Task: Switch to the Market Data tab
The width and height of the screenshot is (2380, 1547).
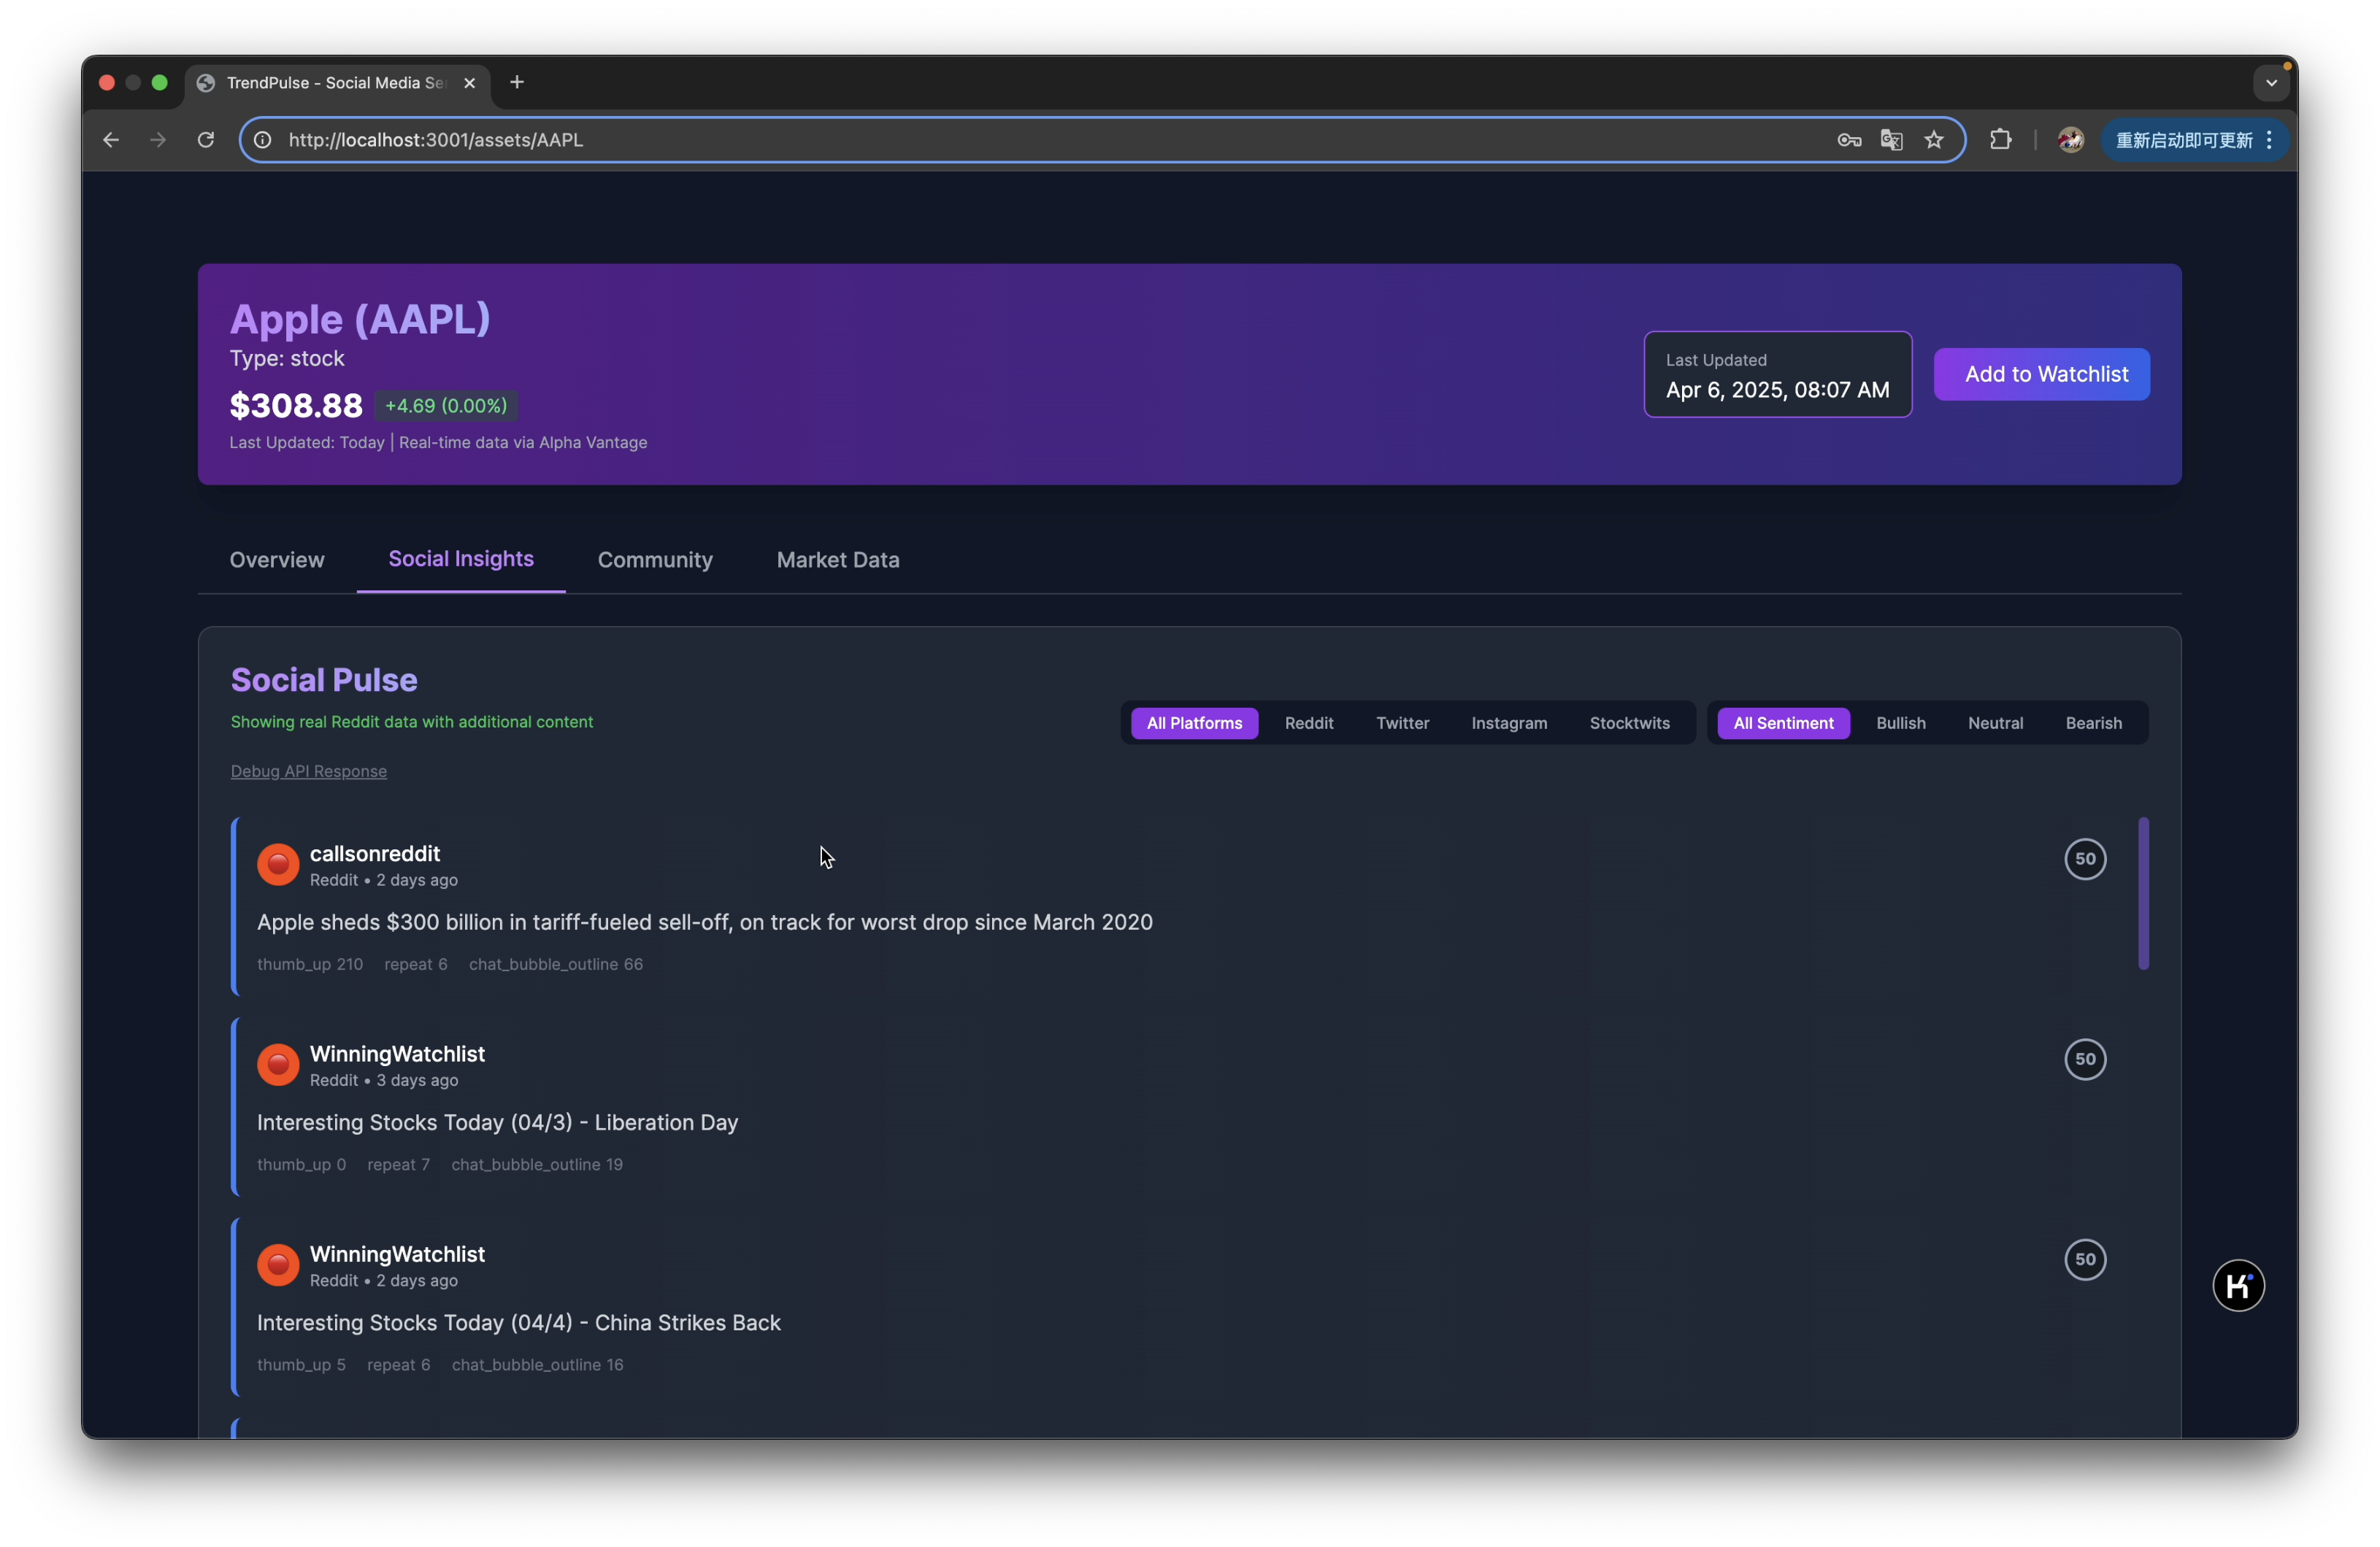Action: coord(837,560)
